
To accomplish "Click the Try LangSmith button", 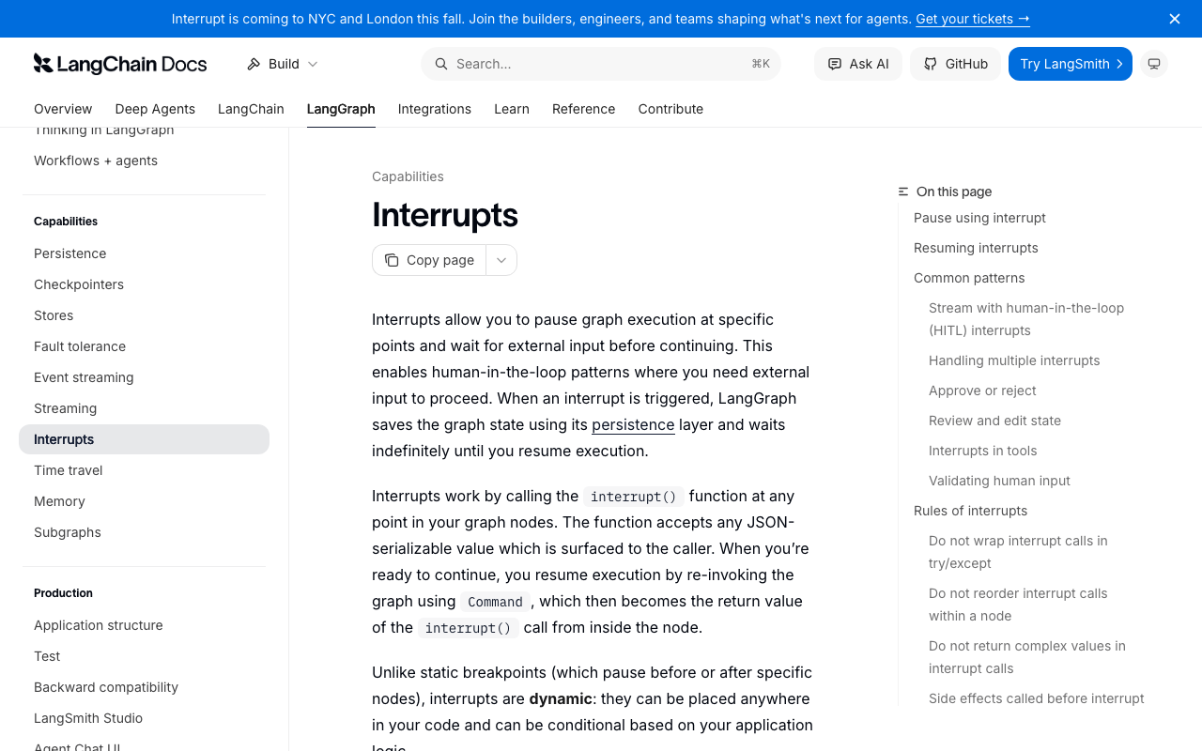I will tap(1071, 64).
